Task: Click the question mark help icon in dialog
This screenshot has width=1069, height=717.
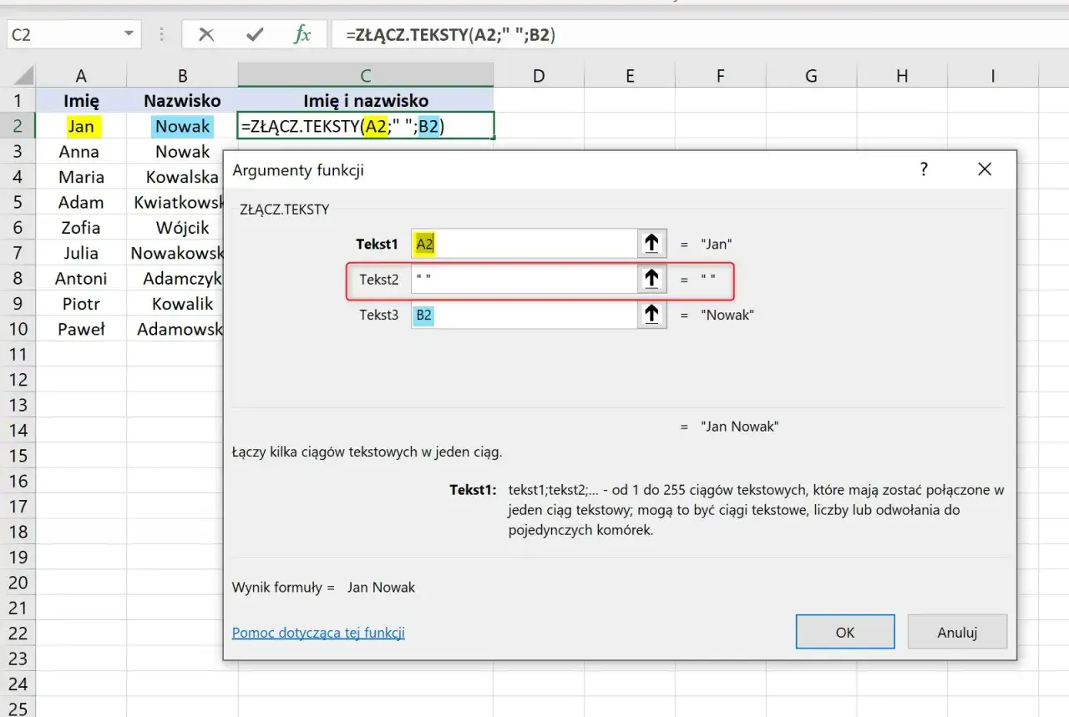Action: (x=924, y=169)
